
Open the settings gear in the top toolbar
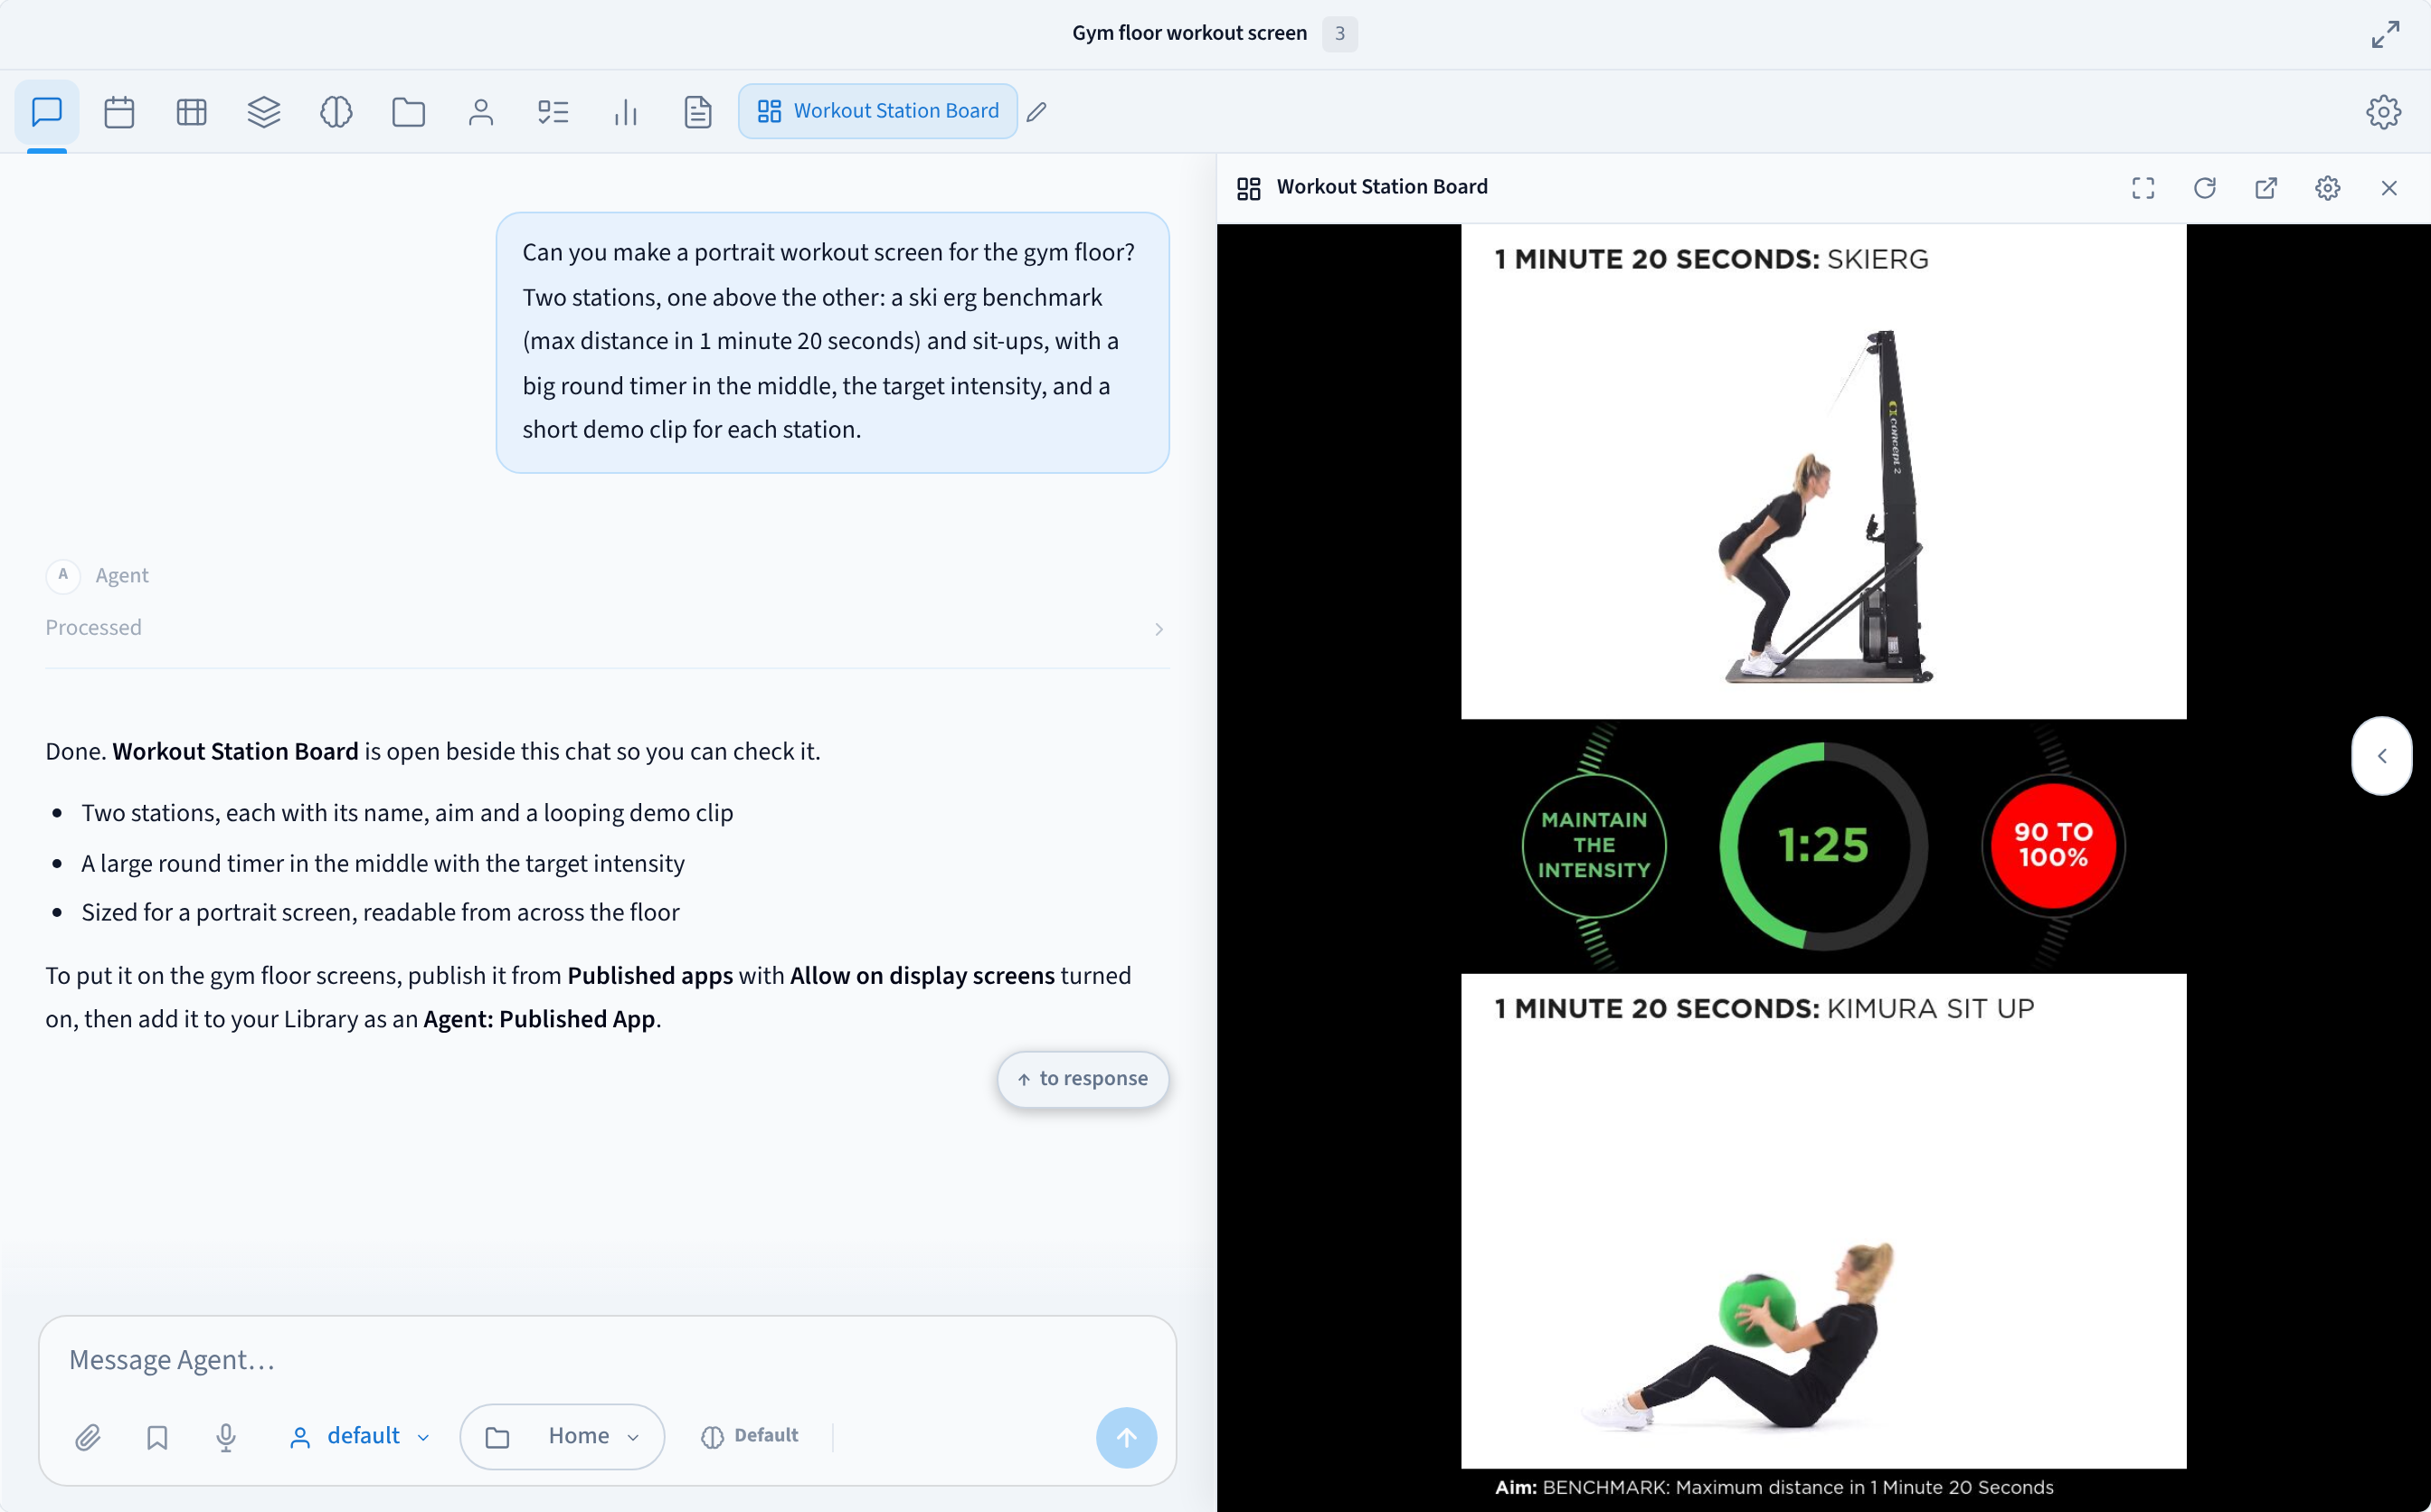2383,111
